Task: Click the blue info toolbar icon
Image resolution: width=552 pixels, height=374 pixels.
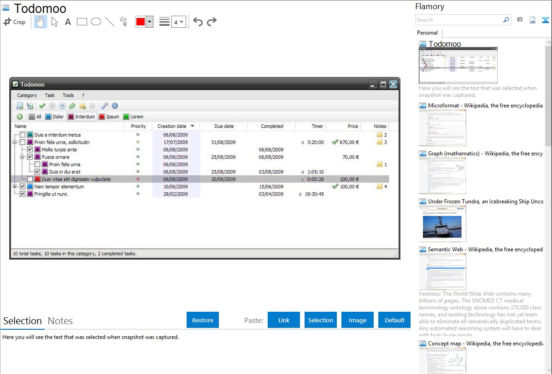Action: point(115,106)
